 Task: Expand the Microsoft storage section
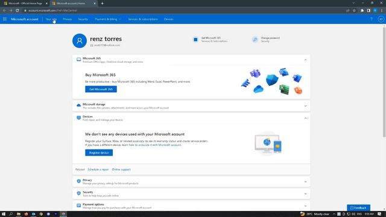pyautogui.click(x=306, y=106)
